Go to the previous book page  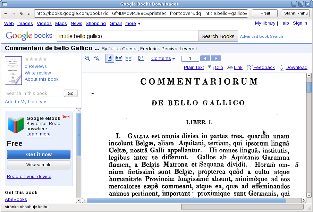(x=205, y=59)
